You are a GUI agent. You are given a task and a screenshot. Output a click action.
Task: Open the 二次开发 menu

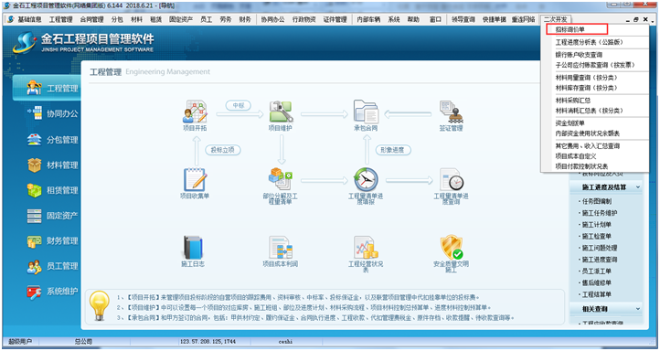pos(555,19)
